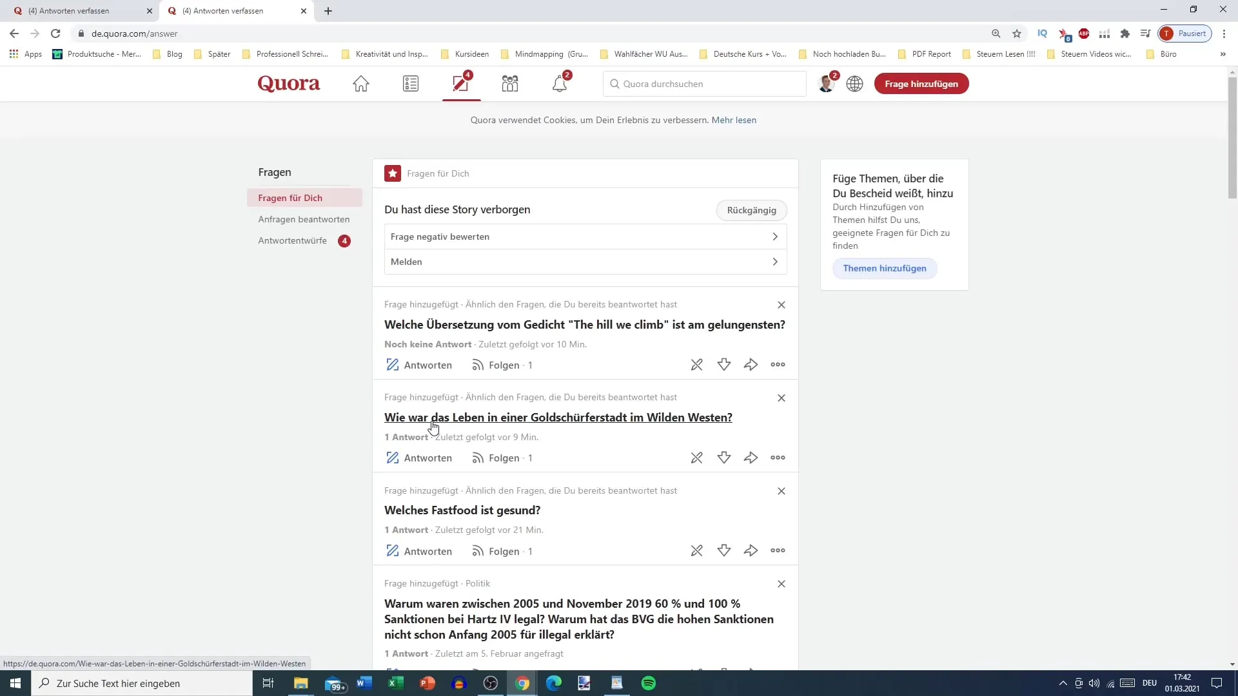
Task: Select 'Fragen für Dich' in sidebar
Action: pos(304,198)
